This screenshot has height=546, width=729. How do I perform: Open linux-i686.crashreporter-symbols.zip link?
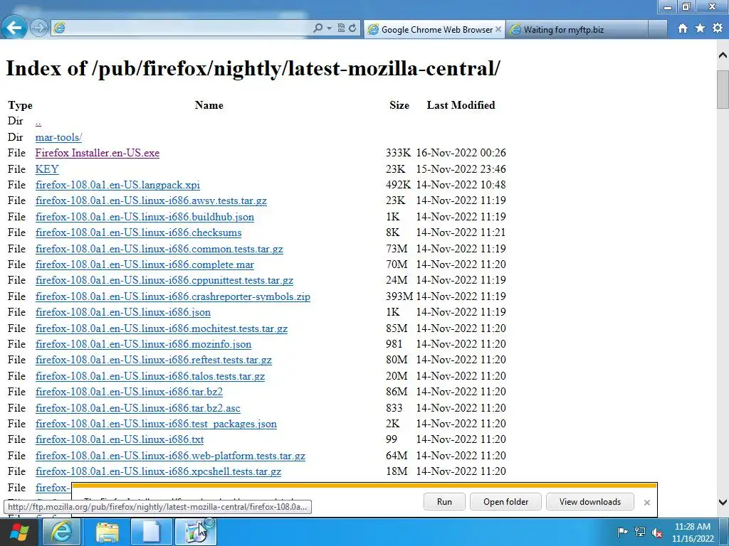tap(173, 296)
